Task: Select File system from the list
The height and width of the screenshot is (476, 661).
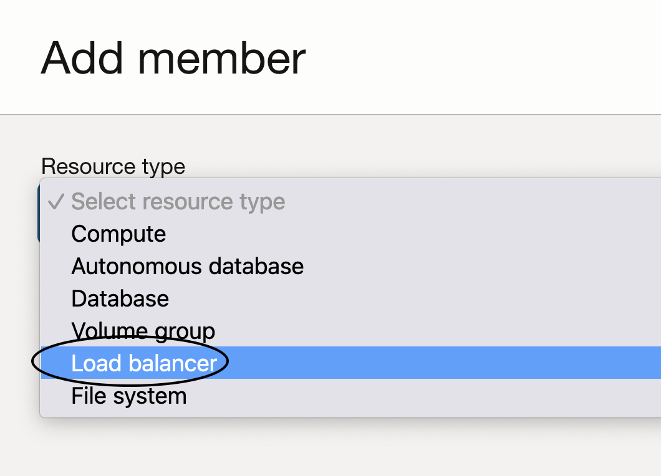Action: coord(128,396)
